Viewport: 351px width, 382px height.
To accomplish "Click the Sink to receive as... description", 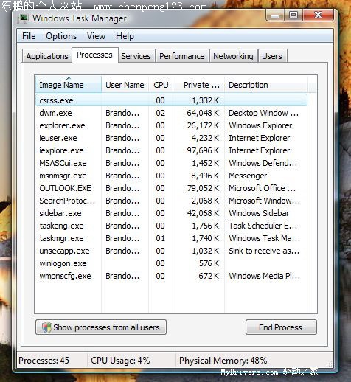I will tap(264, 251).
